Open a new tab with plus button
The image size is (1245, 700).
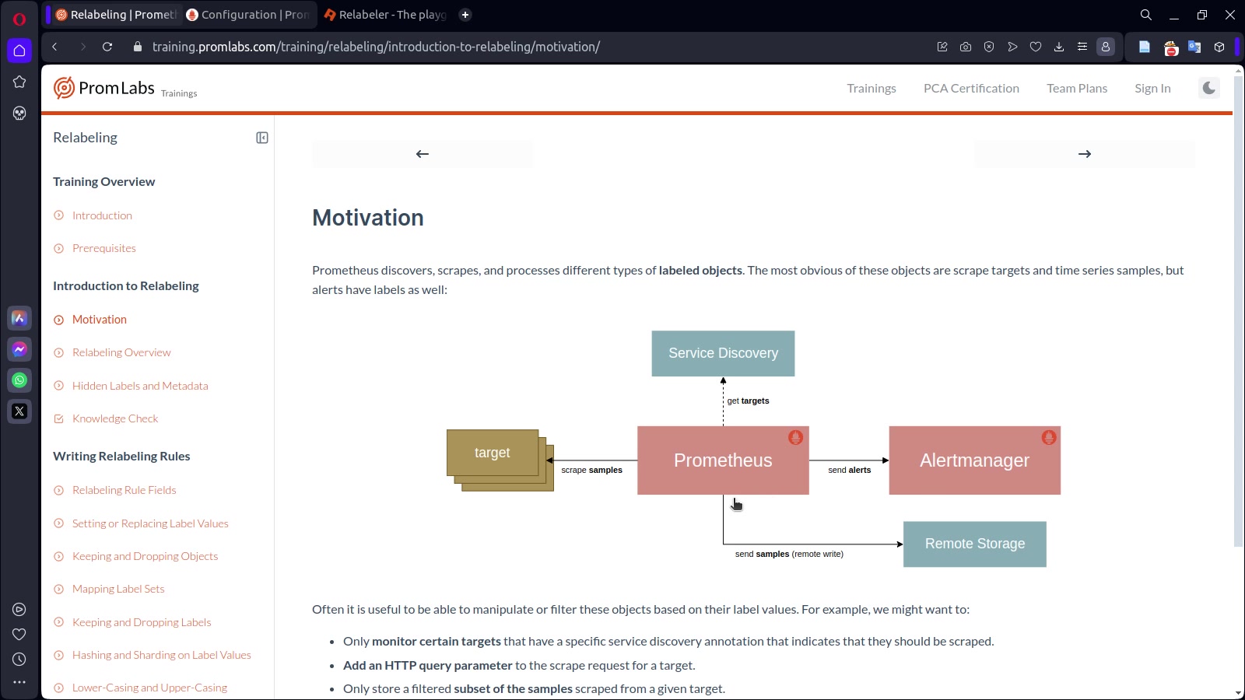point(465,15)
